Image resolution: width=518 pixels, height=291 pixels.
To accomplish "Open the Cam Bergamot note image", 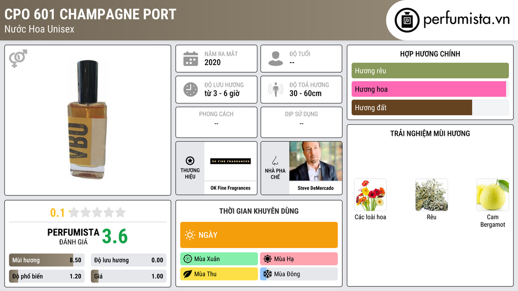I will (x=493, y=195).
